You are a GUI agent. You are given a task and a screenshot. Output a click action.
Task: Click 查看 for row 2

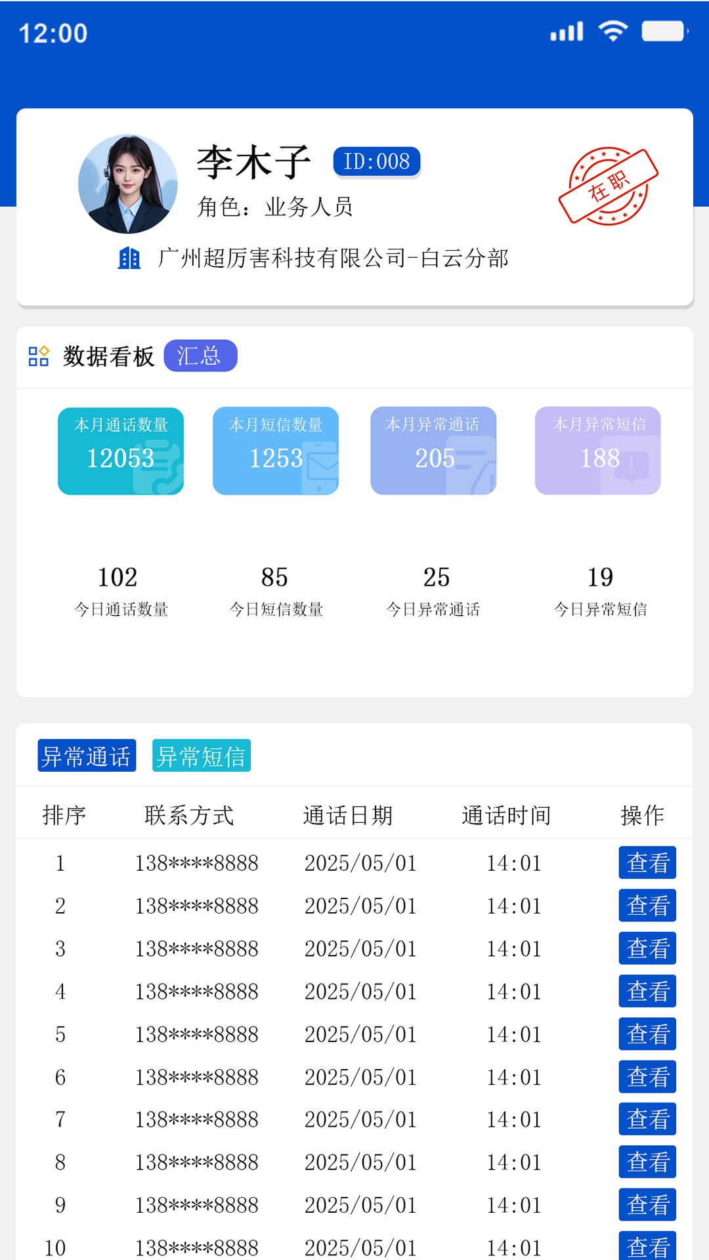click(x=647, y=906)
